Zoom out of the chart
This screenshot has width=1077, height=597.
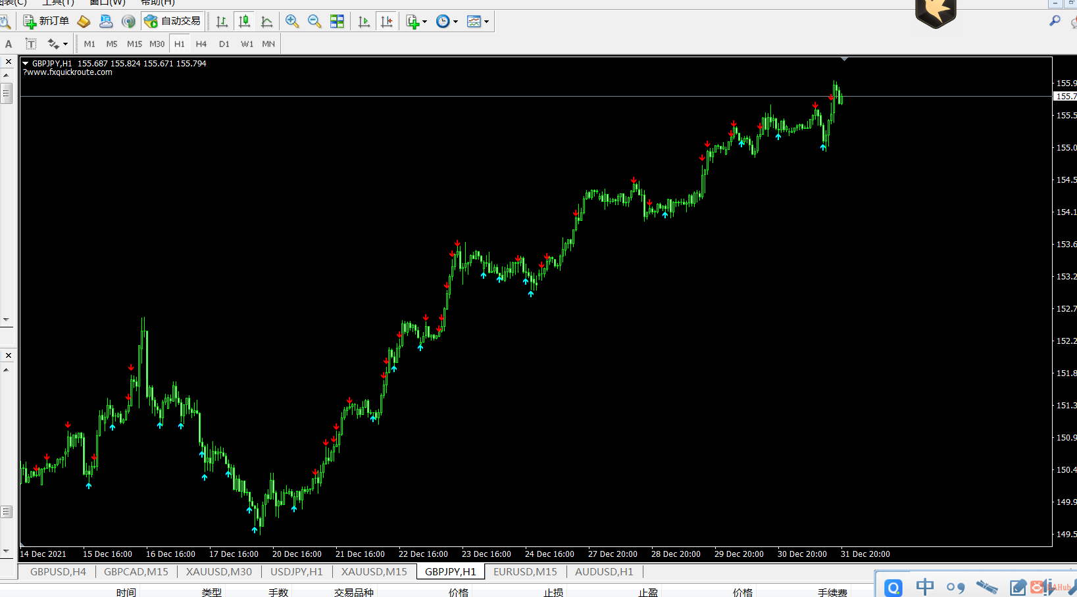[314, 22]
